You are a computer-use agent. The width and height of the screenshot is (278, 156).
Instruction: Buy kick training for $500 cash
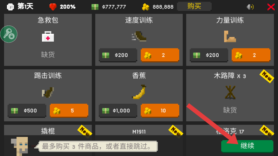click(x=27, y=111)
